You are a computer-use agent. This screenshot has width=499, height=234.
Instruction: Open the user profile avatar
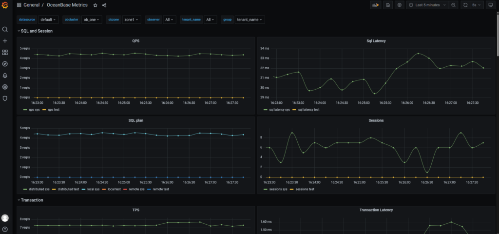point(5,218)
